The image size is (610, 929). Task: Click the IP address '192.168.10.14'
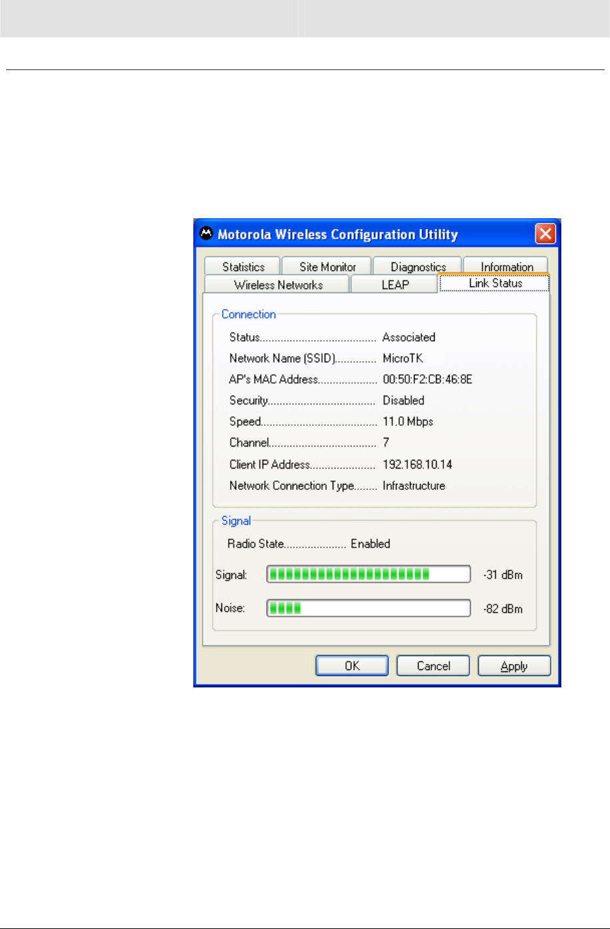(x=417, y=465)
